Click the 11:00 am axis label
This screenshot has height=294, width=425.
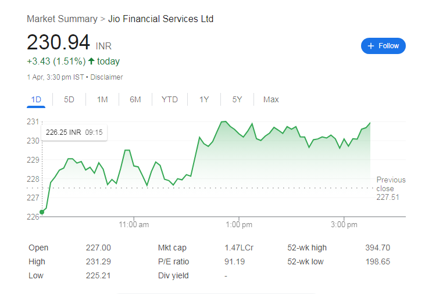[x=134, y=224]
